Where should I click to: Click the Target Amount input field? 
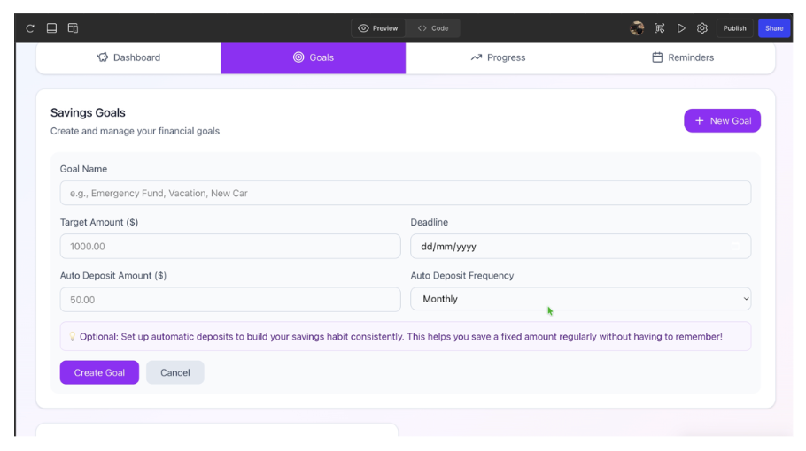[230, 247]
